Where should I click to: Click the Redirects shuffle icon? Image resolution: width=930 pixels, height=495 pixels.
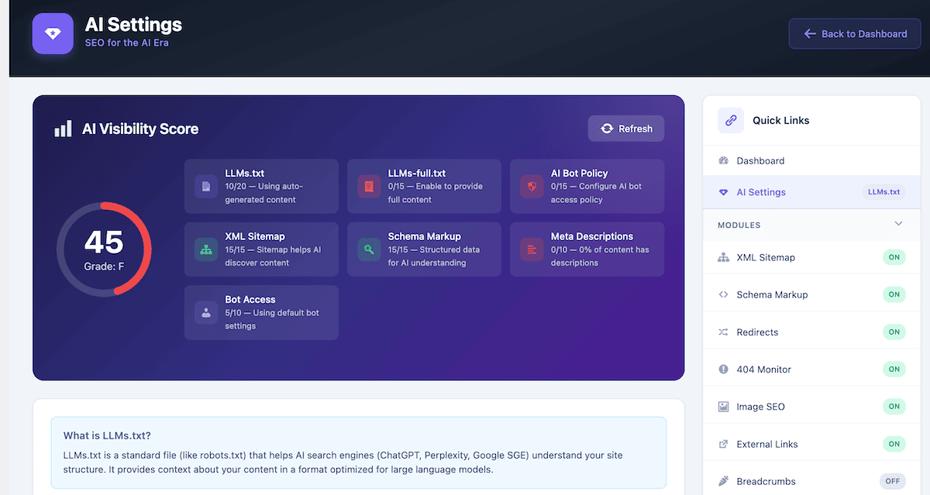724,332
